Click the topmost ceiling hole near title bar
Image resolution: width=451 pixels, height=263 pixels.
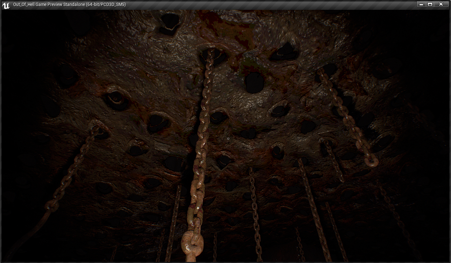[x=170, y=22]
